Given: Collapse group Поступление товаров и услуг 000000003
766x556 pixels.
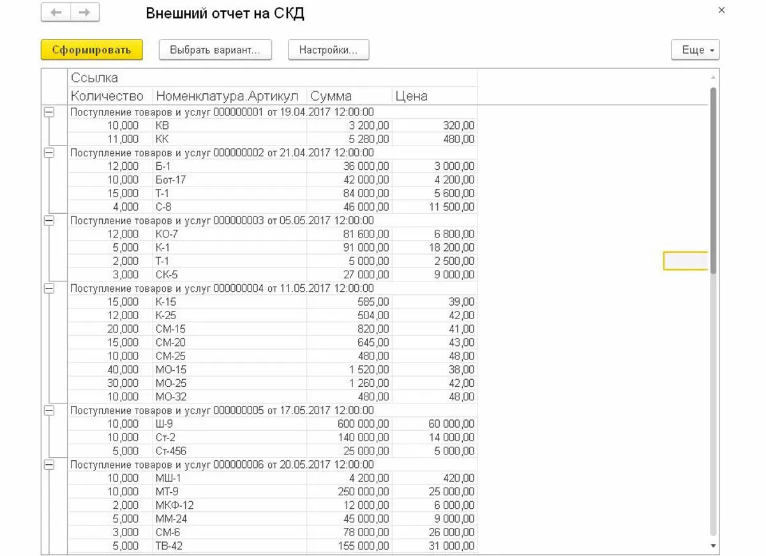Looking at the screenshot, I should [x=49, y=220].
